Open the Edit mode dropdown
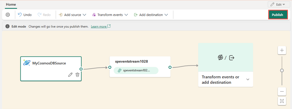 [279, 4]
